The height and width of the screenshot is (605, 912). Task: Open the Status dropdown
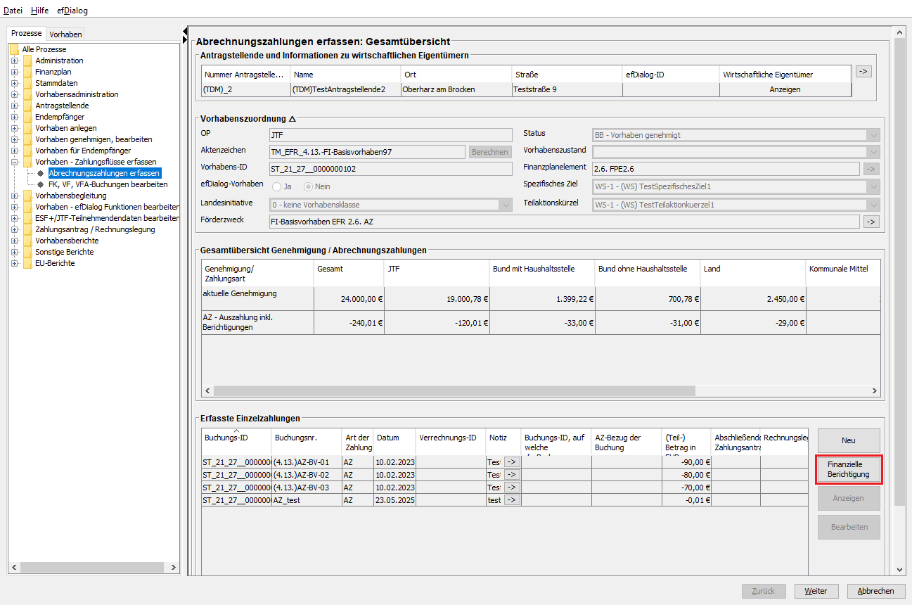click(x=873, y=135)
